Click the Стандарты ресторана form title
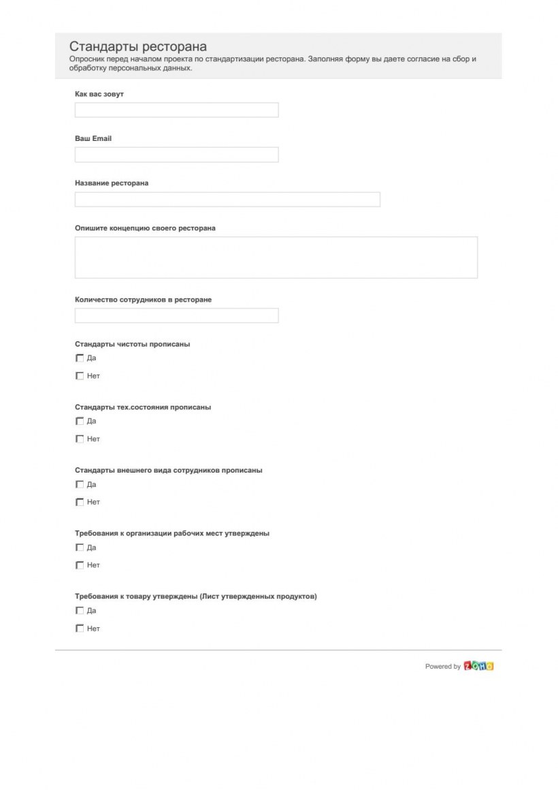The image size is (558, 790). [138, 47]
